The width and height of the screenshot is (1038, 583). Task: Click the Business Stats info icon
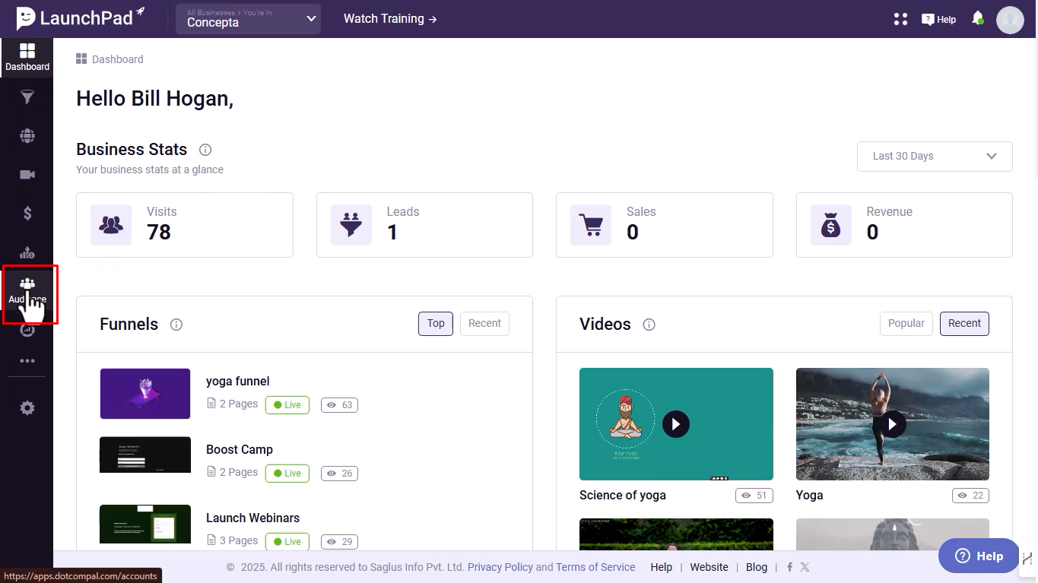[205, 150]
